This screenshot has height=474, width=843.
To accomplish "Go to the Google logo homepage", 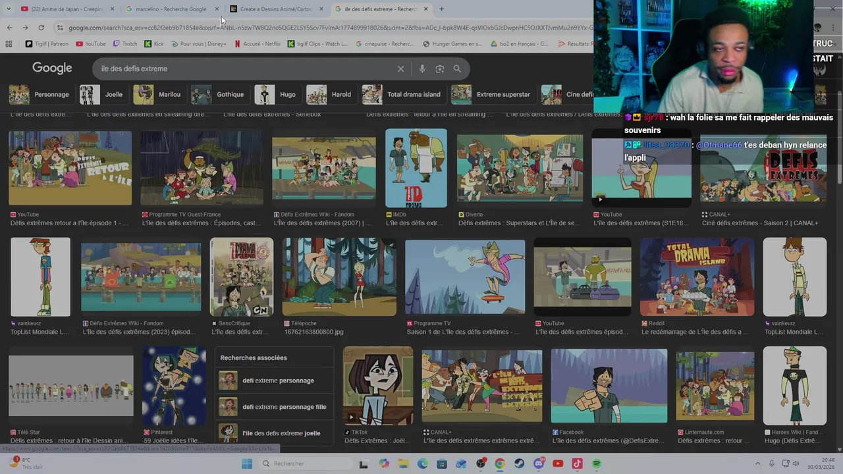I will [x=52, y=68].
